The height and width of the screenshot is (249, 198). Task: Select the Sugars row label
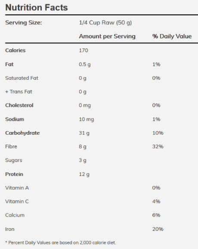(x=14, y=160)
